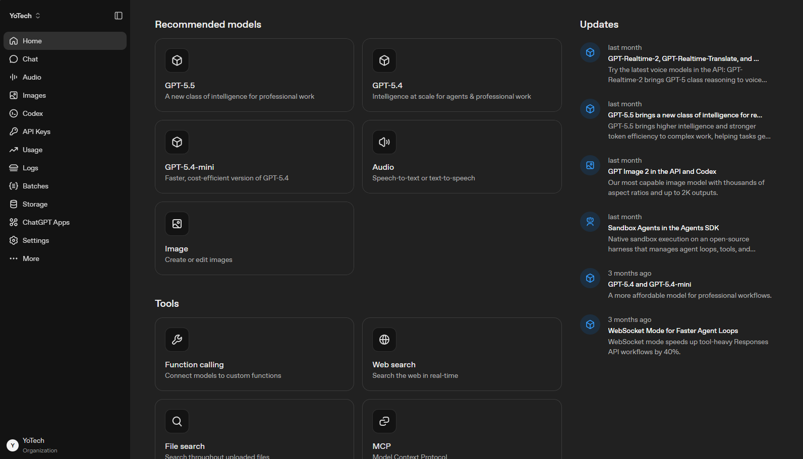The height and width of the screenshot is (459, 803).
Task: Open the GPT-5.4 model card title
Action: [x=387, y=86]
